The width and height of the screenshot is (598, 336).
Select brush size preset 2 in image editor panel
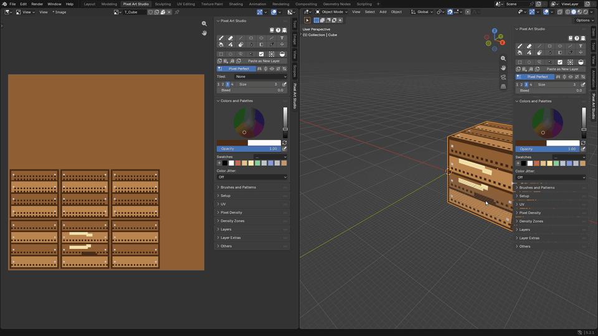[223, 85]
